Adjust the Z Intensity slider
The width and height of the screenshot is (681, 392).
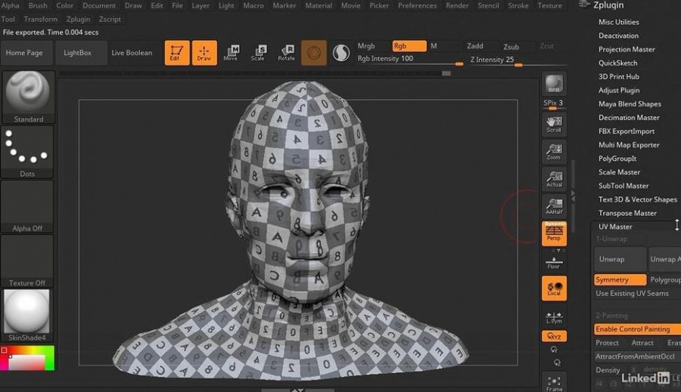click(518, 61)
